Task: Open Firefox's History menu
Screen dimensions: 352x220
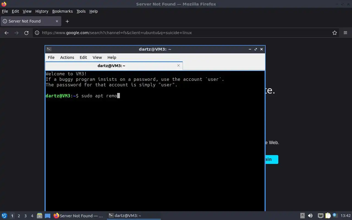Action: click(42, 11)
